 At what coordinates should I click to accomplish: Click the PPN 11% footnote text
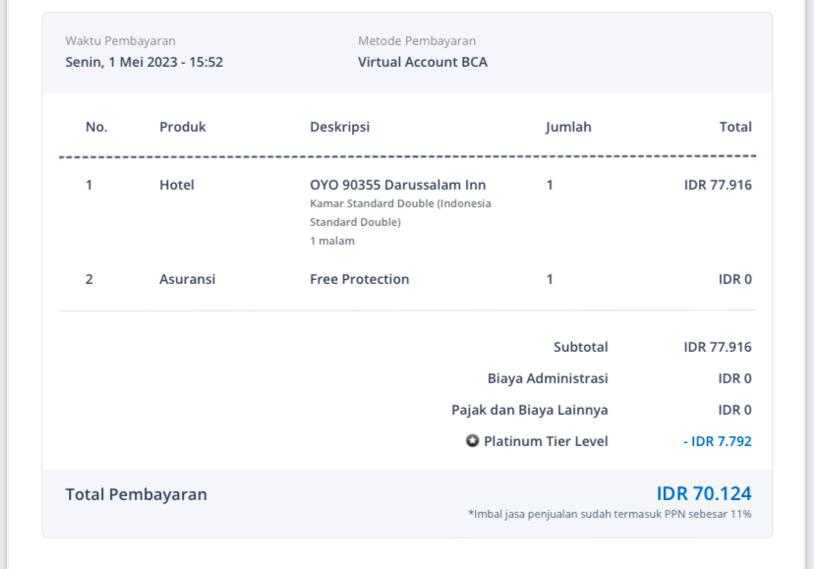[610, 514]
